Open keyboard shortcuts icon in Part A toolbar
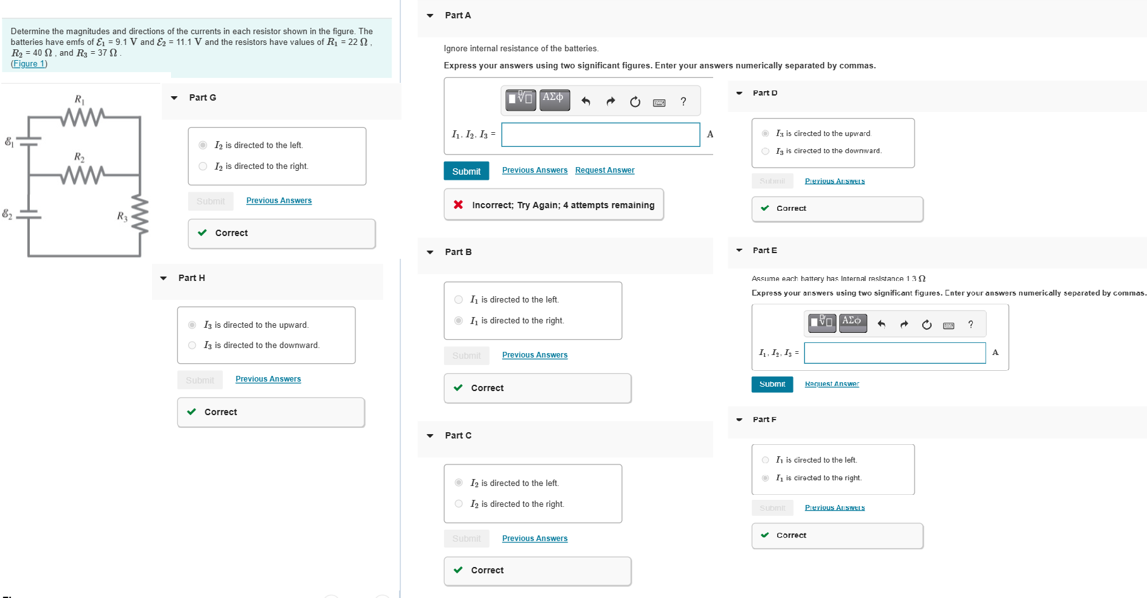1147x598 pixels. coord(659,102)
